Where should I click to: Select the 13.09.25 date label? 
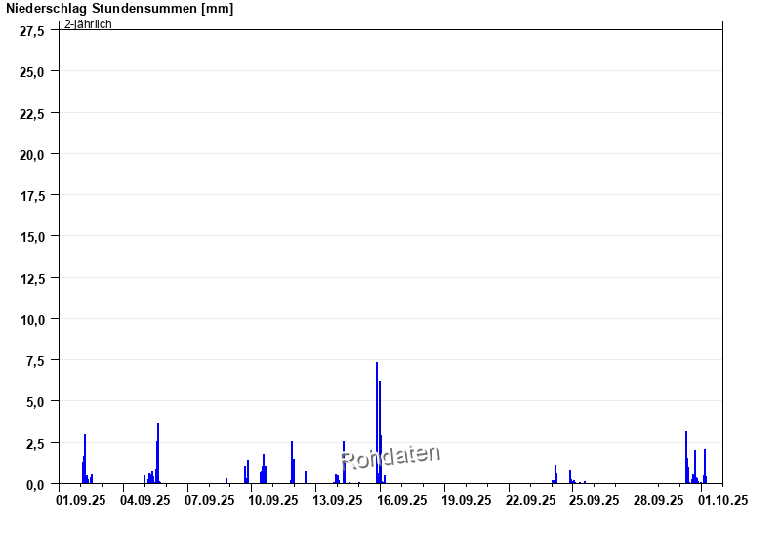(x=338, y=500)
